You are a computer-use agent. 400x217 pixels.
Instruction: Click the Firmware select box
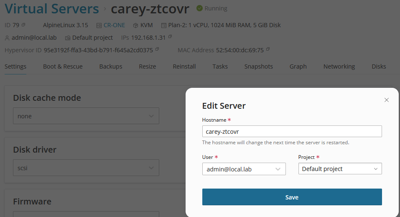[86, 214]
